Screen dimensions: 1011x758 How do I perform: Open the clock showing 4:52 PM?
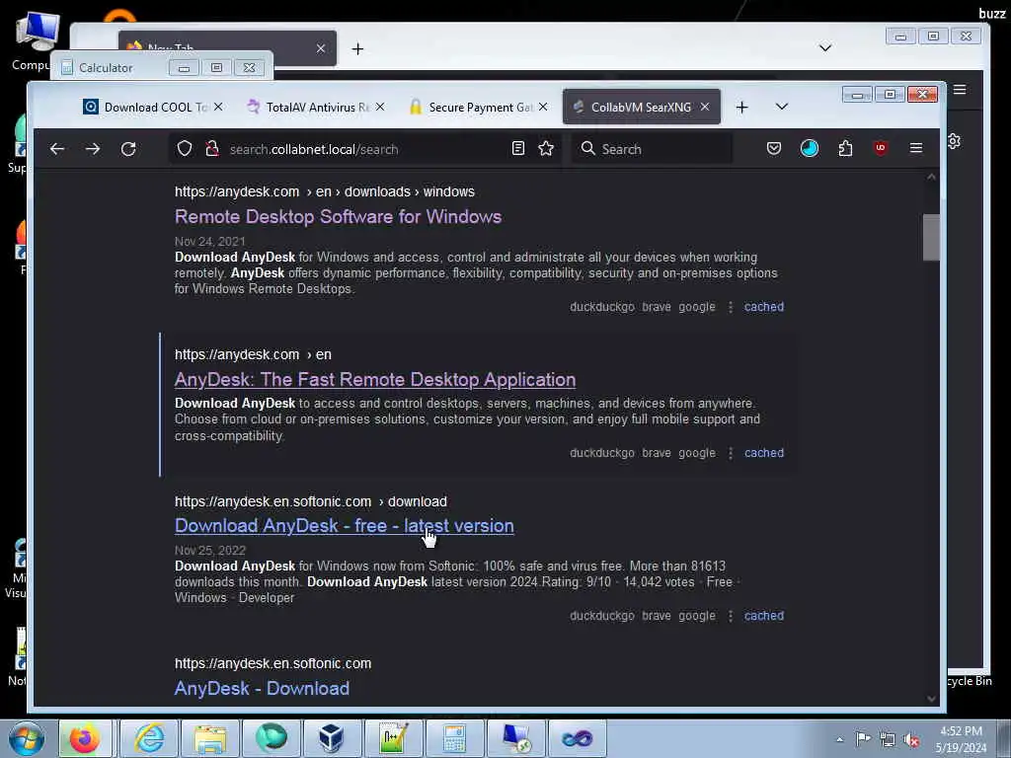(x=961, y=739)
